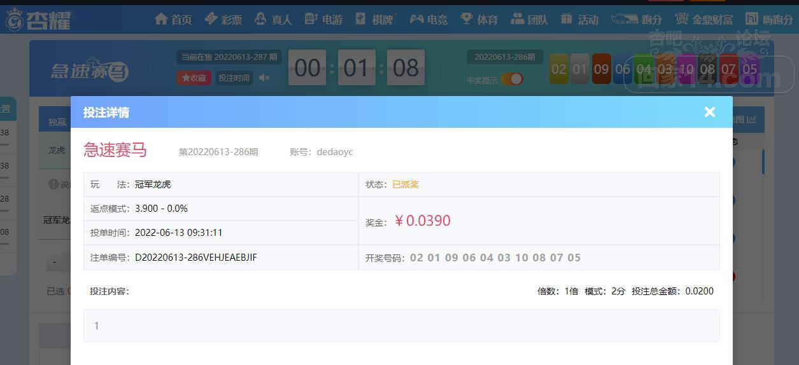Click the countdown seconds digits 08
The height and width of the screenshot is (365, 799).
[406, 67]
